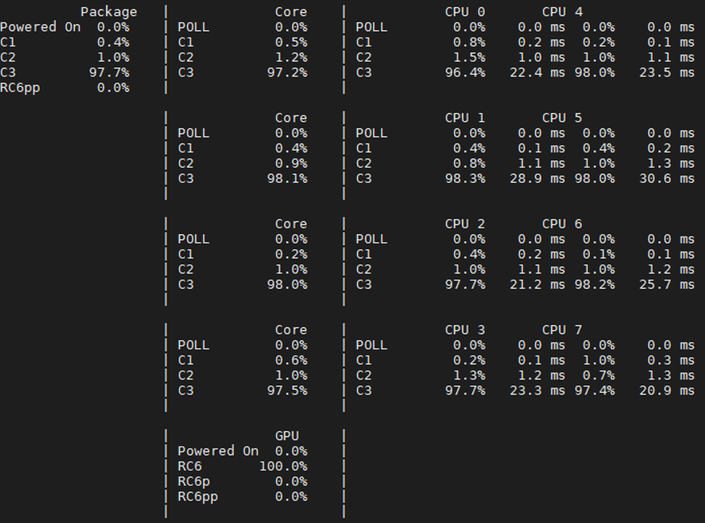Select the CPU 1 column header
Image resolution: width=705 pixels, height=523 pixels.
point(465,118)
